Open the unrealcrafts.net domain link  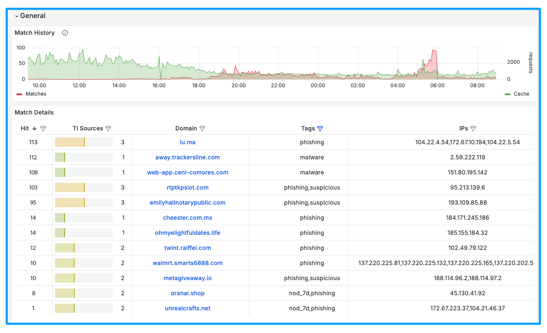point(188,308)
